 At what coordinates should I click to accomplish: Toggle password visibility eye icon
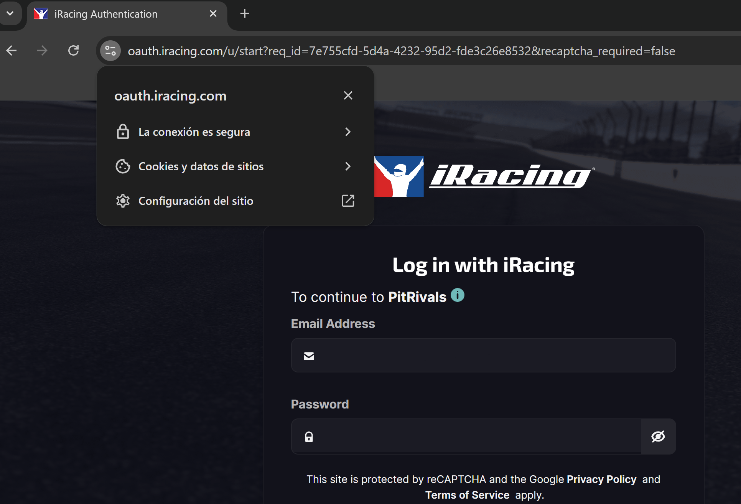[x=658, y=436]
